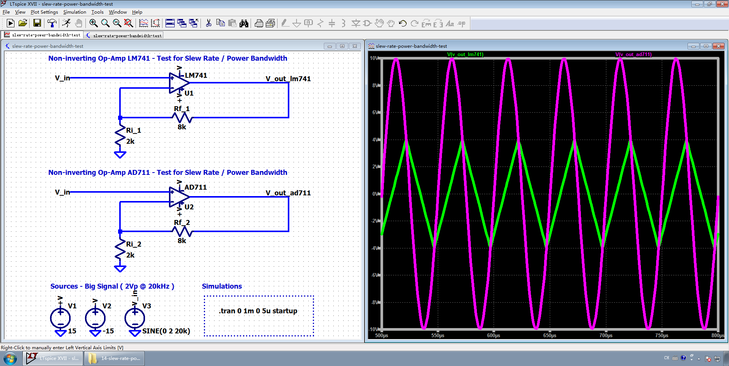Click the Print printer icon
This screenshot has width=729, height=366.
259,24
